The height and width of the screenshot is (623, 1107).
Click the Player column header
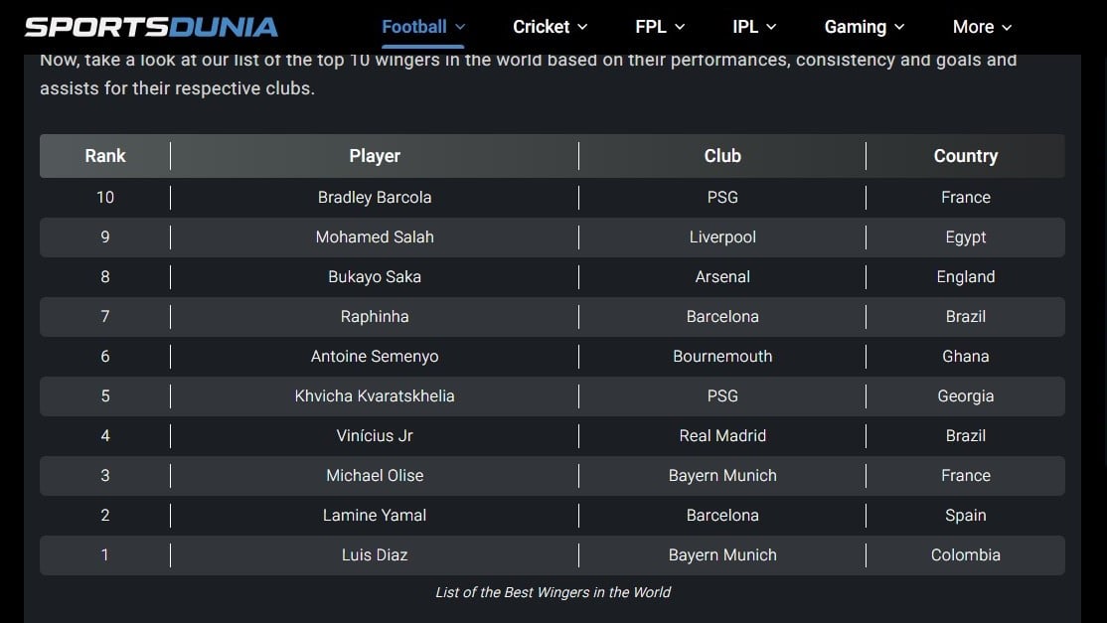tap(375, 156)
